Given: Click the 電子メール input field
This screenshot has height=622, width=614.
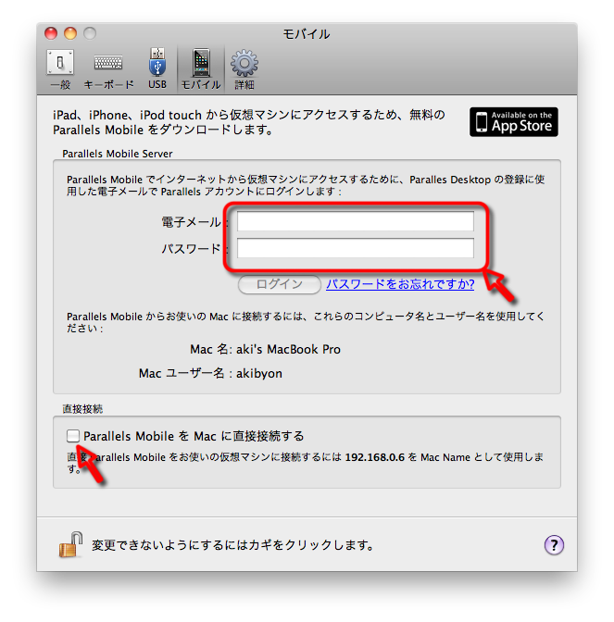Looking at the screenshot, I should (356, 221).
